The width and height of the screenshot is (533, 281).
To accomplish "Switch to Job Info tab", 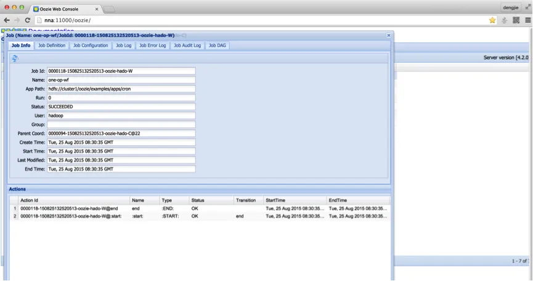I will click(x=21, y=46).
